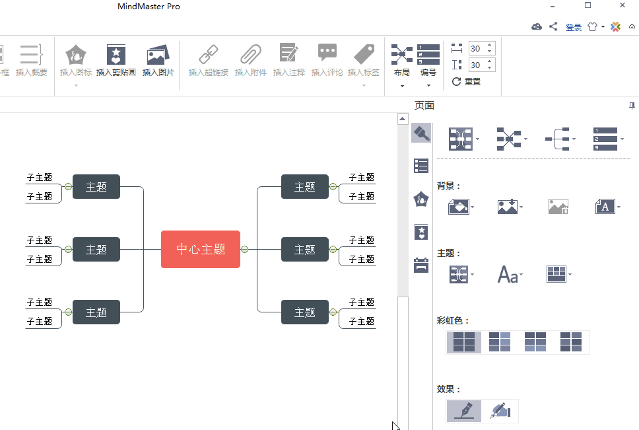The image size is (639, 430).
Task: Select the top-right 主题 node
Action: (305, 187)
